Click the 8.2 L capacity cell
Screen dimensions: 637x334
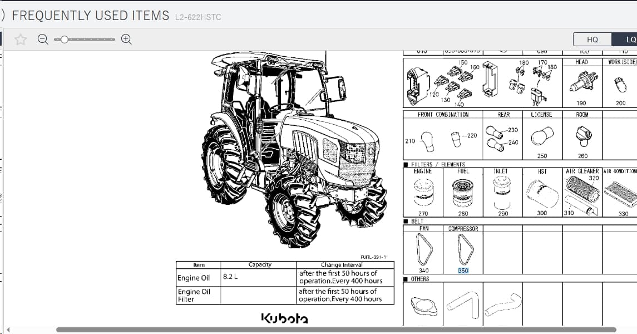tap(258, 278)
